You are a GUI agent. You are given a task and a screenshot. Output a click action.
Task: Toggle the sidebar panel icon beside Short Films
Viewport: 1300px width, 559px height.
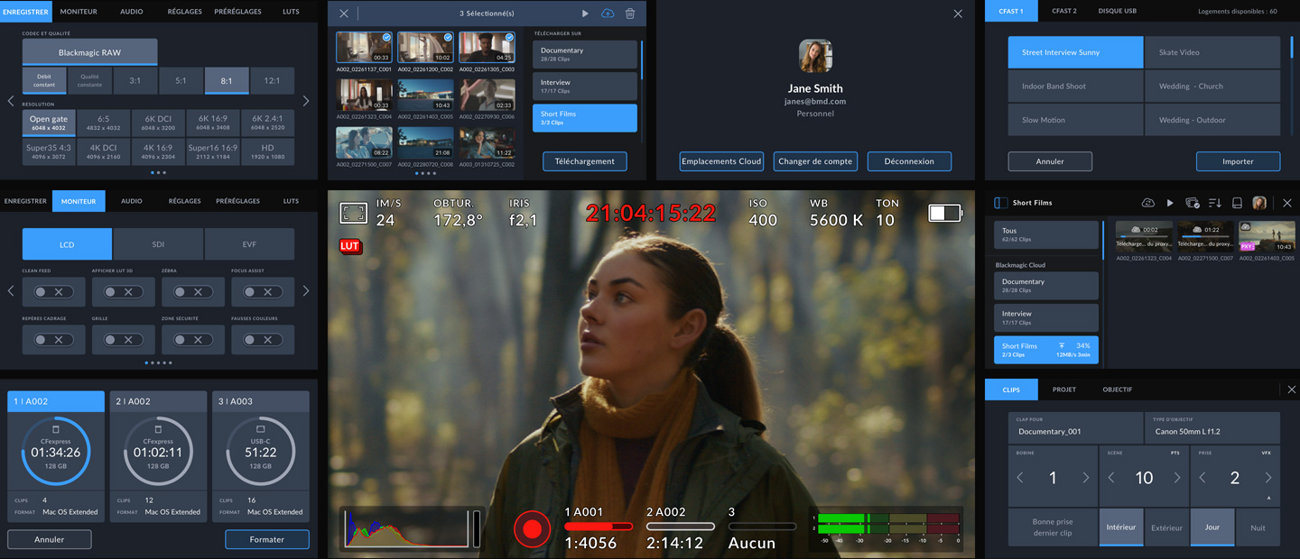click(x=1000, y=203)
